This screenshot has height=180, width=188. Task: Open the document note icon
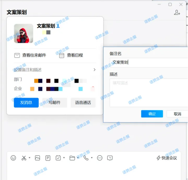(x=48, y=158)
